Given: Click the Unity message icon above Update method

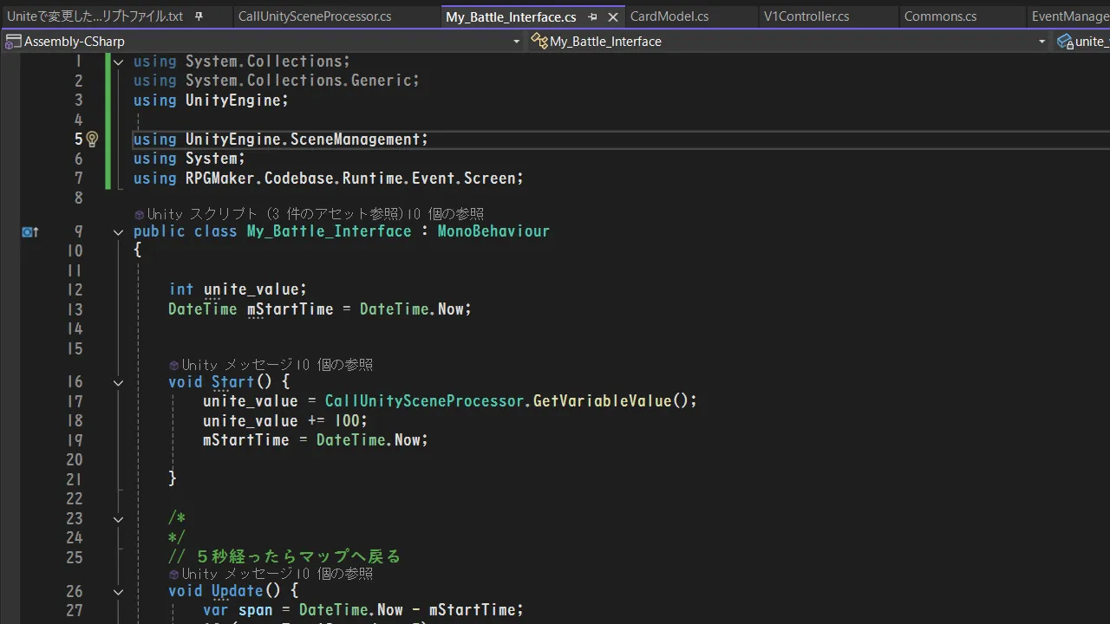Looking at the screenshot, I should (x=173, y=574).
